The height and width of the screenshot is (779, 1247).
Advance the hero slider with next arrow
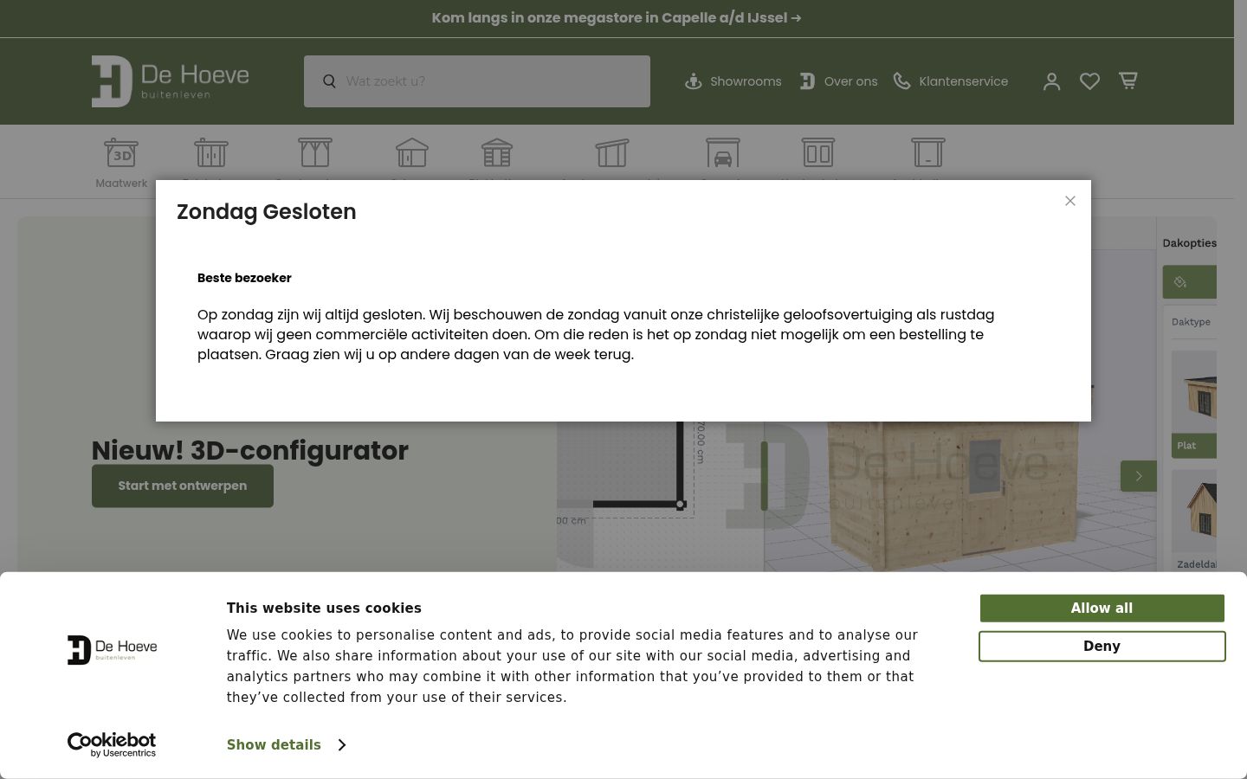1139,476
